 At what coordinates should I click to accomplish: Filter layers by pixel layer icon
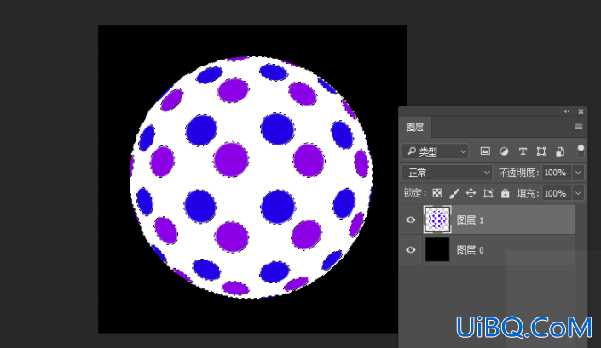[x=485, y=151]
